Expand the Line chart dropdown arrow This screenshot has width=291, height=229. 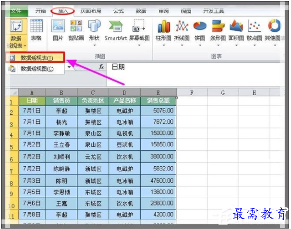(x=182, y=45)
